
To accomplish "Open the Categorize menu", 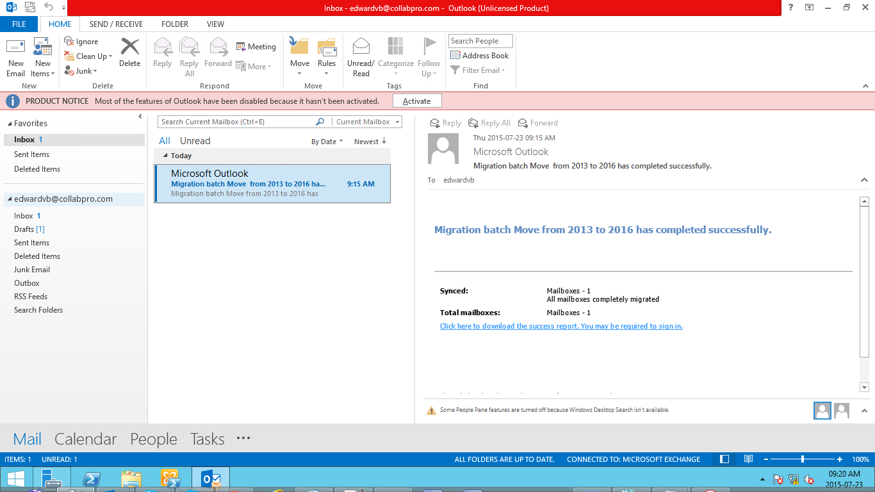I will pyautogui.click(x=396, y=58).
